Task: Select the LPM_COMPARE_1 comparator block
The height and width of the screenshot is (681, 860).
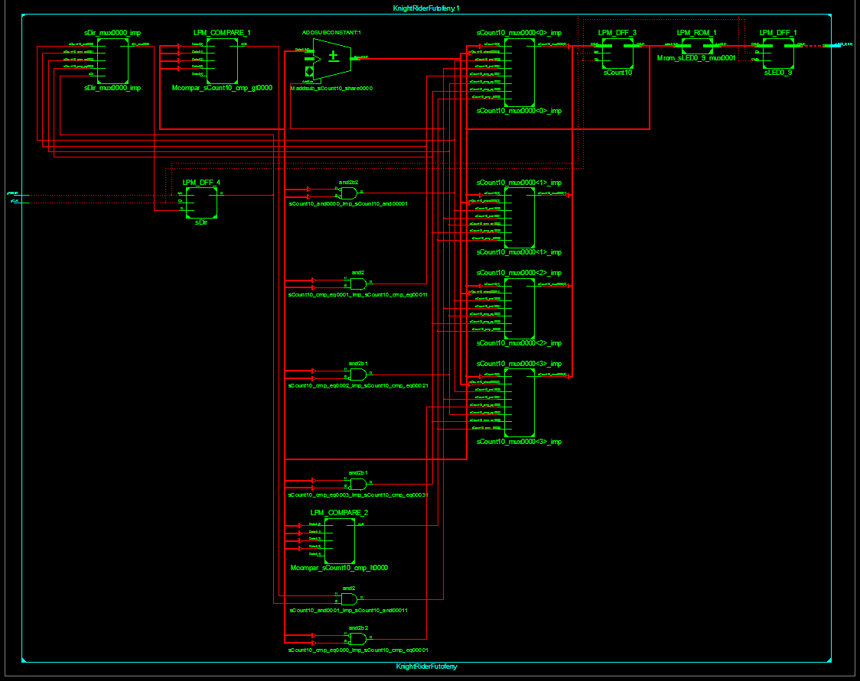Action: pyautogui.click(x=222, y=61)
